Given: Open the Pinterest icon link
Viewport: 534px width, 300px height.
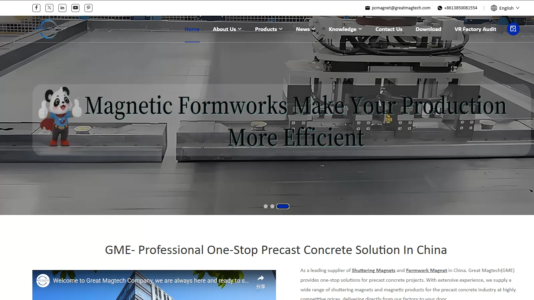Looking at the screenshot, I should [x=88, y=8].
